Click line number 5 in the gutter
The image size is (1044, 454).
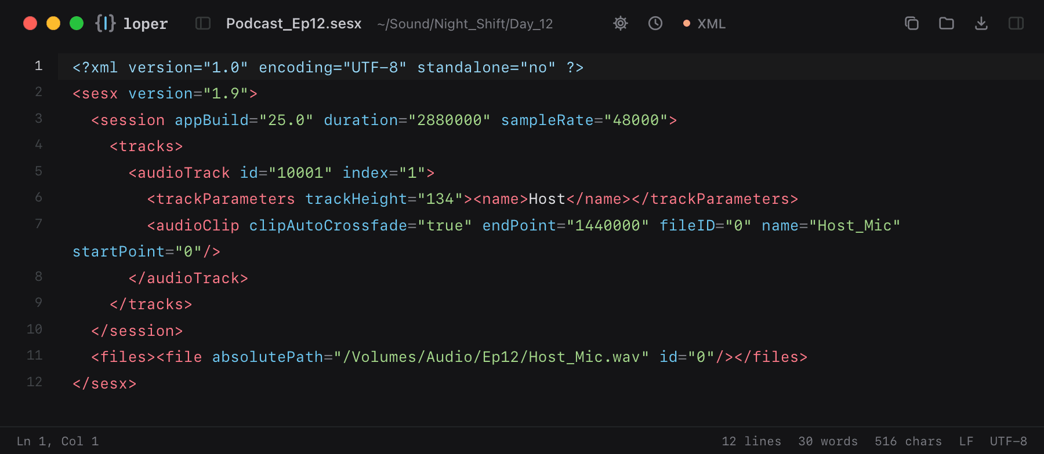click(x=38, y=171)
